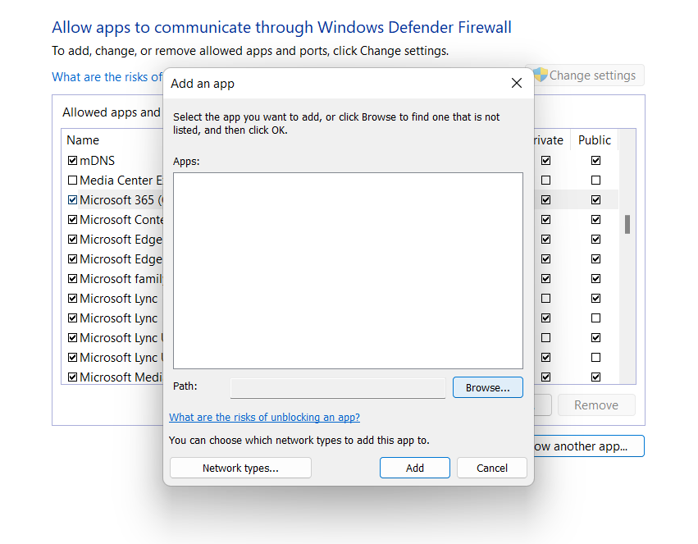Select the 'Microsoft 365 (' entry text
The height and width of the screenshot is (544, 698).
(121, 200)
